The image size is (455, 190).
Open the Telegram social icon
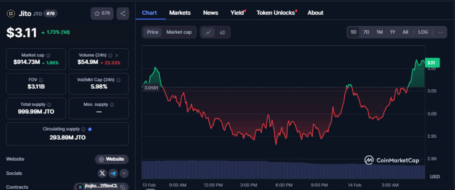click(113, 173)
